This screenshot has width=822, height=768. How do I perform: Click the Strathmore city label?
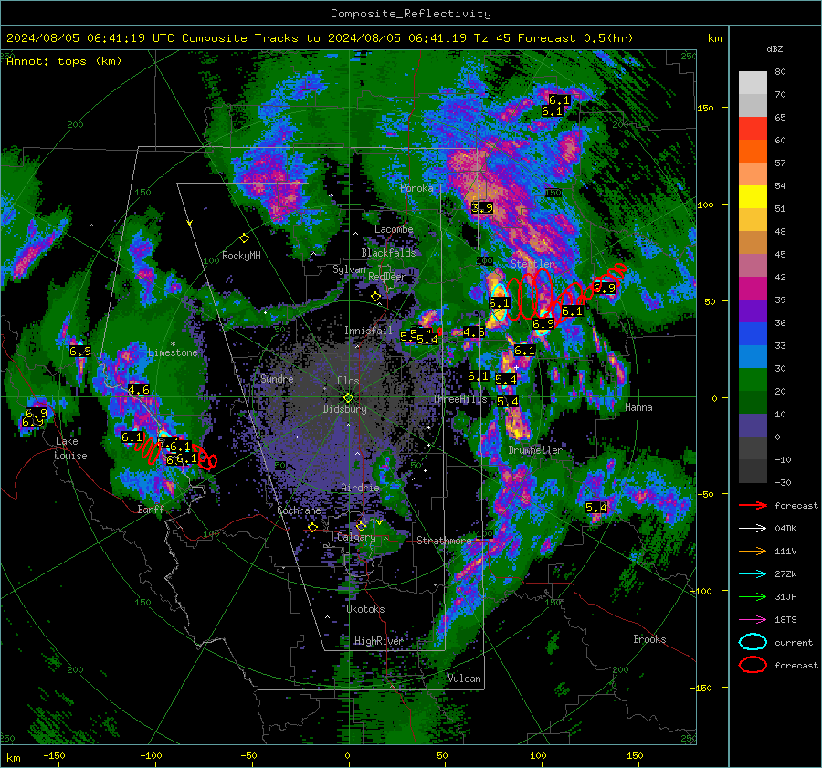444,541
